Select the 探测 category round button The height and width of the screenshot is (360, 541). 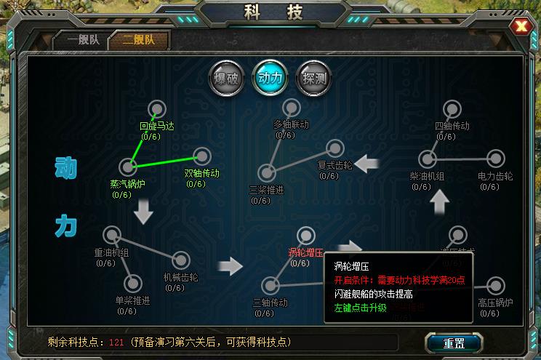click(313, 79)
